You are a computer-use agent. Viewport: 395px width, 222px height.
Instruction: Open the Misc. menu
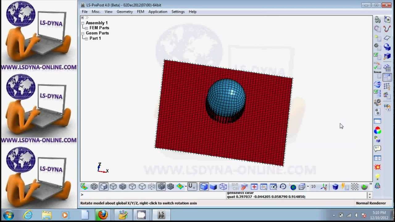96,12
